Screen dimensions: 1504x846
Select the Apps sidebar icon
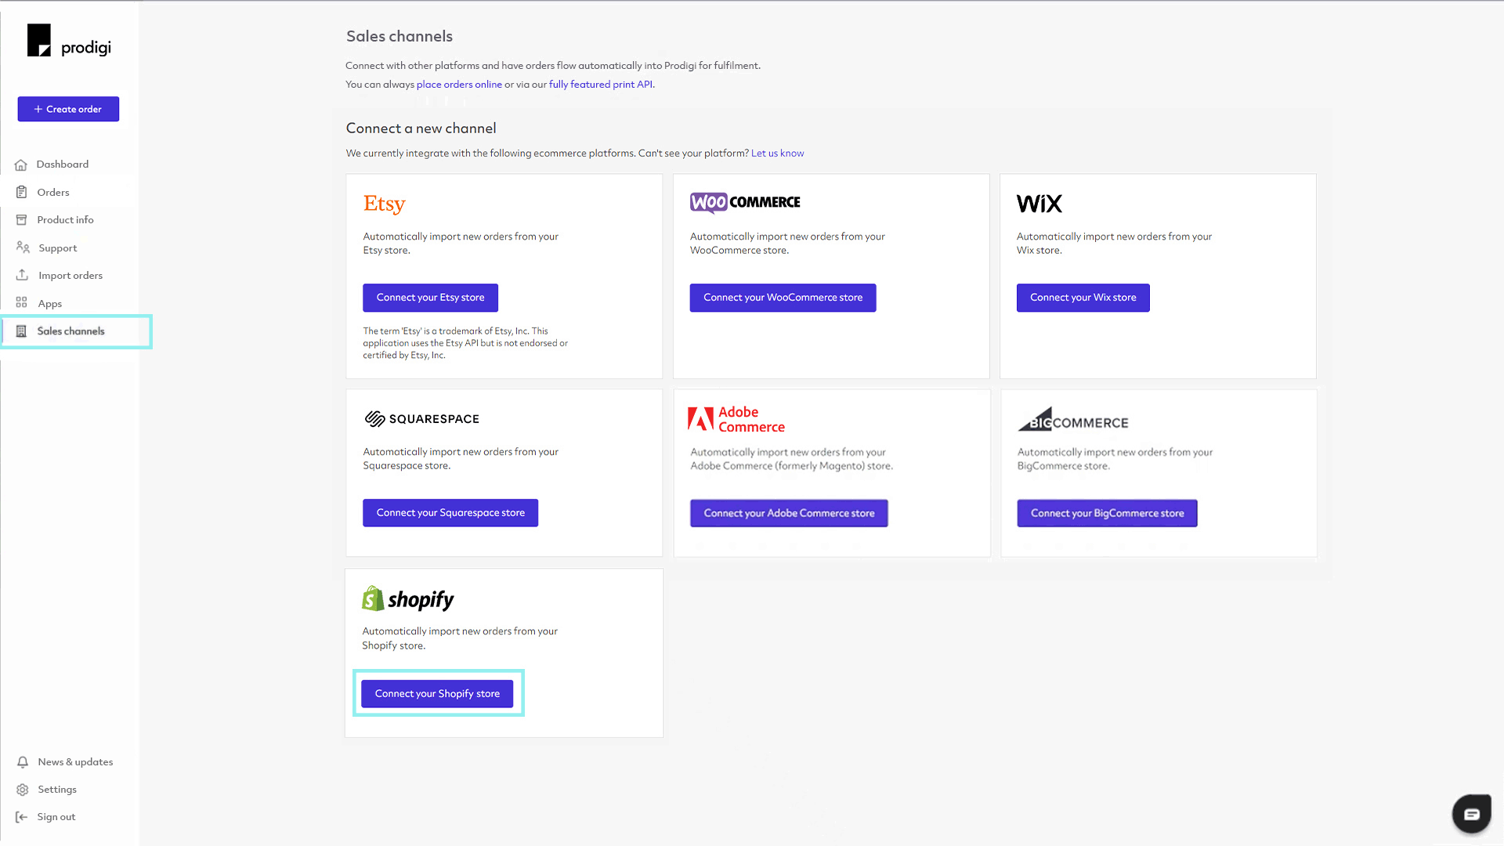click(x=49, y=303)
